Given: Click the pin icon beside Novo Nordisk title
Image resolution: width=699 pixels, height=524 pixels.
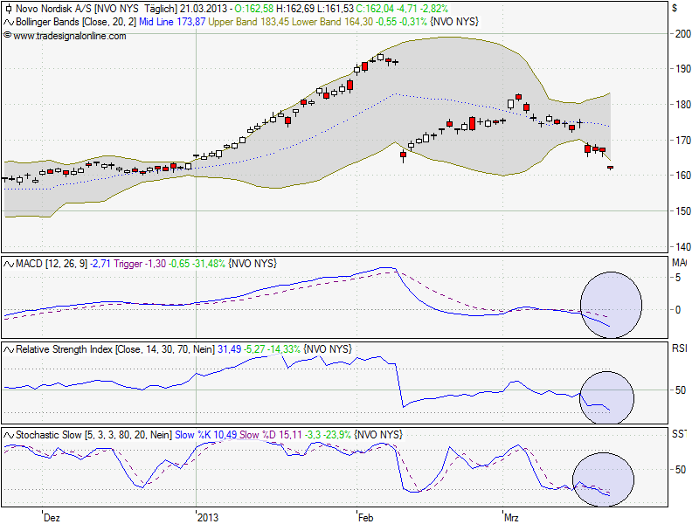Looking at the screenshot, I should tap(8, 8).
